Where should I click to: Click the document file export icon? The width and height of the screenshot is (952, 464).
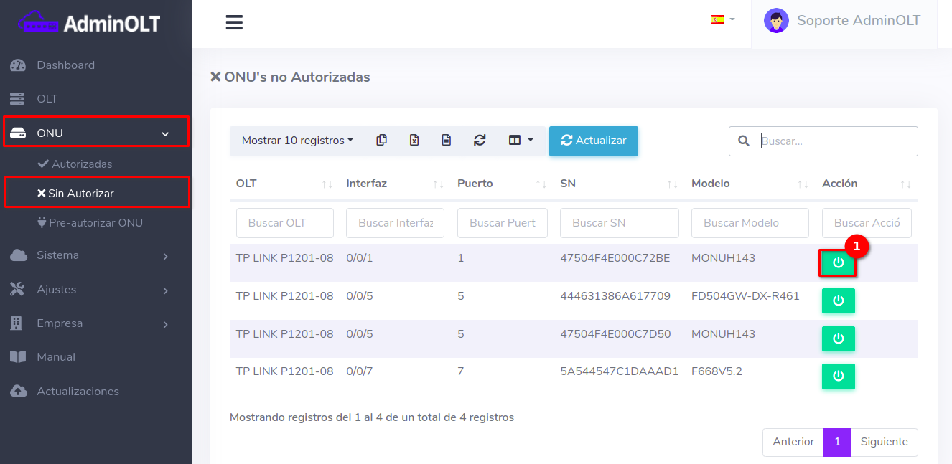(x=447, y=141)
